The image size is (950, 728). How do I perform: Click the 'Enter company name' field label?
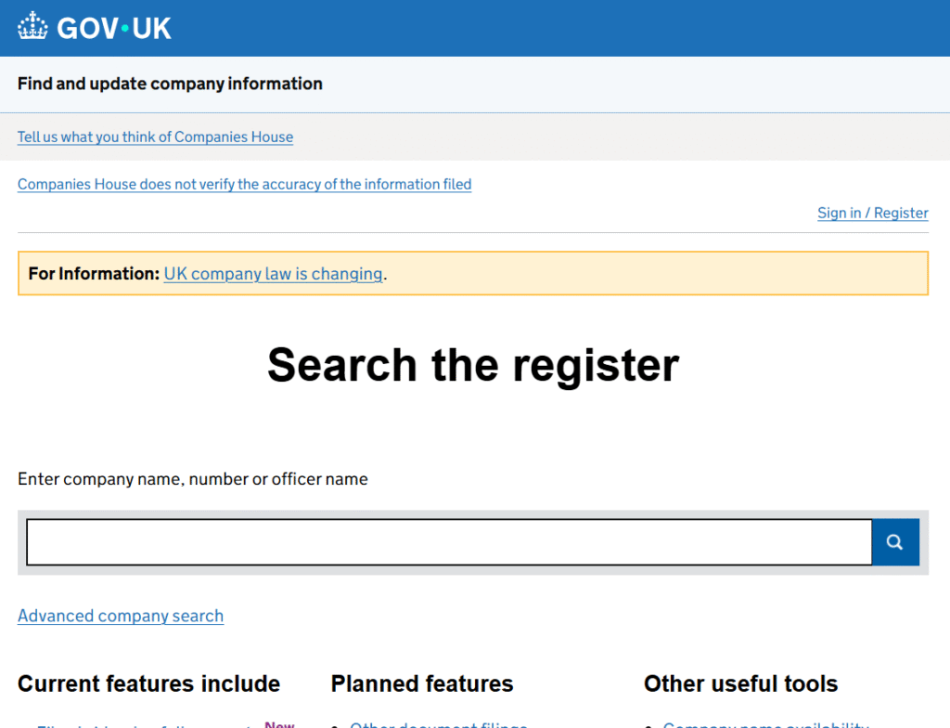point(192,479)
